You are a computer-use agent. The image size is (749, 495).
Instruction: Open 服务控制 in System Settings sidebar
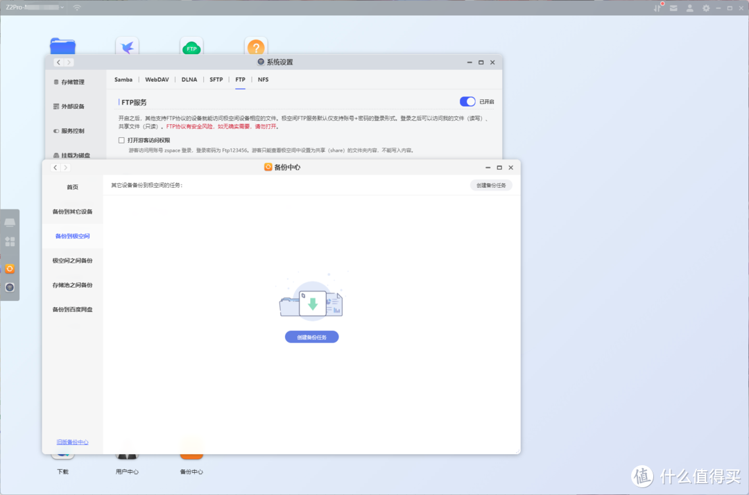[x=69, y=131]
